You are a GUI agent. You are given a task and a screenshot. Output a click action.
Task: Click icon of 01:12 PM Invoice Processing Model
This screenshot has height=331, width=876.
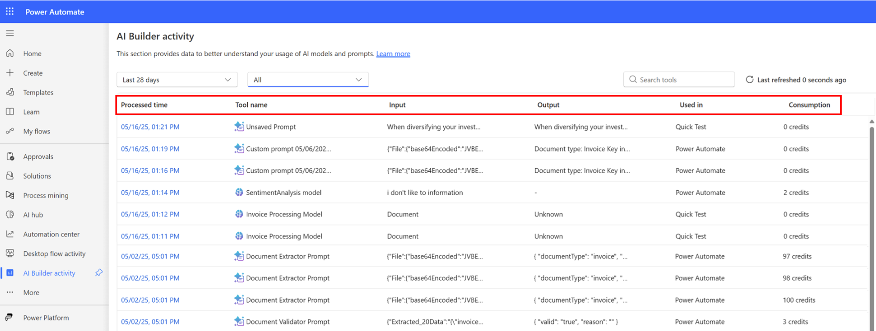tap(239, 214)
